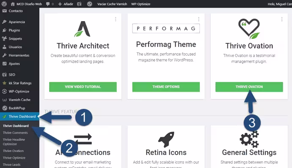The width and height of the screenshot is (292, 168).
Task: Open Snippets in the sidebar
Action: pyautogui.click(x=15, y=39)
